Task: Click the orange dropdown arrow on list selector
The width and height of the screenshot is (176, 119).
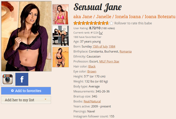Action: pyautogui.click(x=45, y=99)
